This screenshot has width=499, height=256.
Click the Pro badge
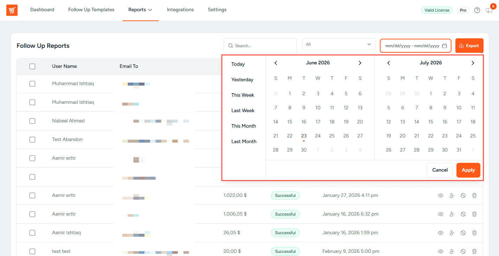(463, 10)
